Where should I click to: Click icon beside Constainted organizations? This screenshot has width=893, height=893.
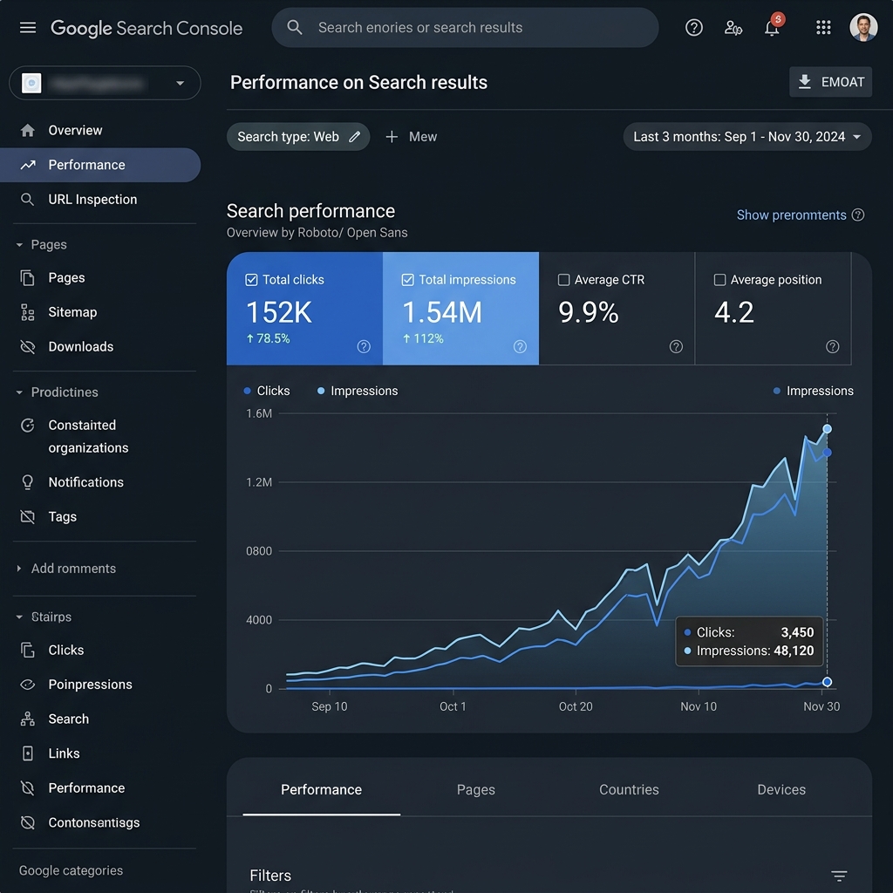(x=27, y=426)
